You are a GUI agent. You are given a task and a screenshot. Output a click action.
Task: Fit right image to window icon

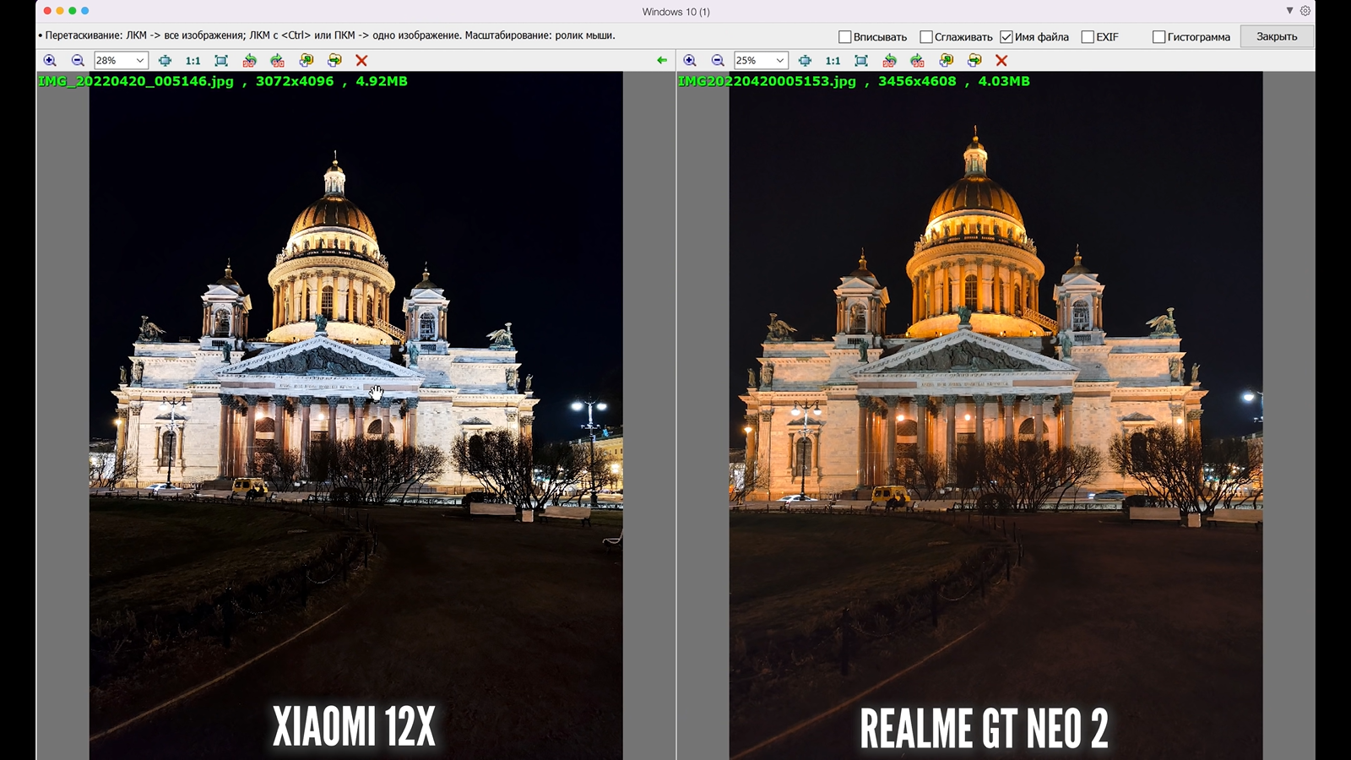pyautogui.click(x=861, y=61)
